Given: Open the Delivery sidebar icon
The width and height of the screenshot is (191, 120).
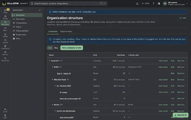Looking at the screenshot, I should point(5,53).
